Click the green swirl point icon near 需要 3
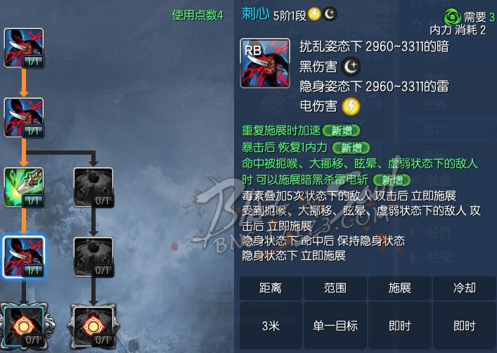Image resolution: width=497 pixels, height=353 pixels. (x=452, y=16)
